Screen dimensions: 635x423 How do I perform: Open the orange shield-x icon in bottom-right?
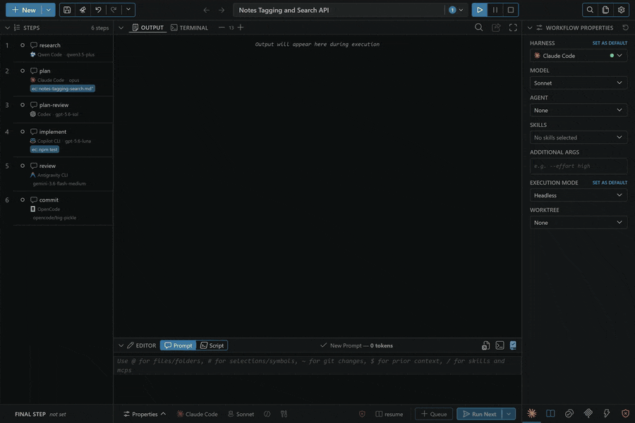point(625,413)
